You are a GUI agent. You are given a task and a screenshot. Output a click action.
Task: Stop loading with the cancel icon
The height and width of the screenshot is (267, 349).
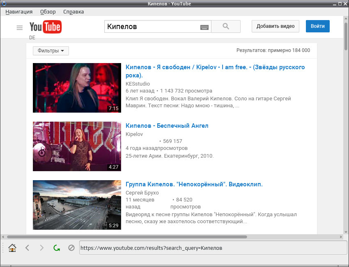(x=71, y=247)
